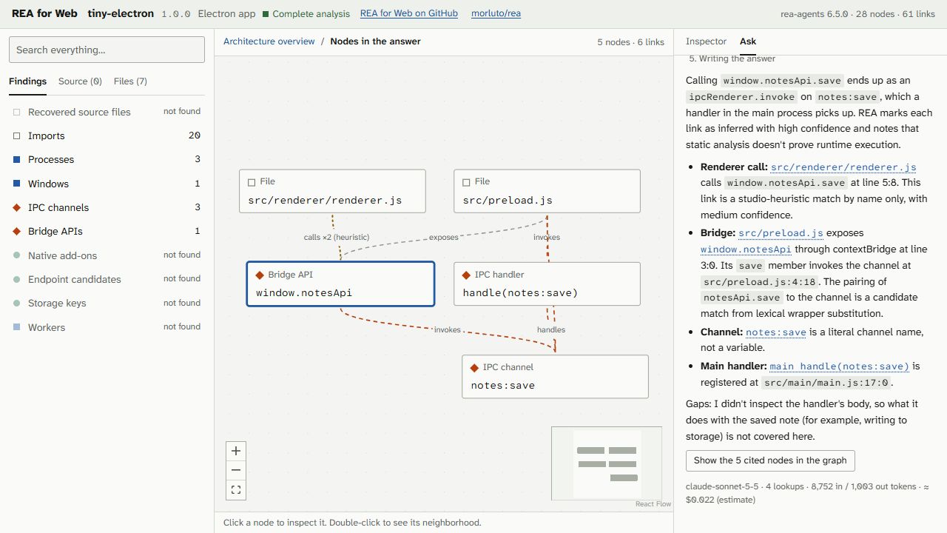Select the src/preload.js file node
The height and width of the screenshot is (533, 947).
[547, 192]
